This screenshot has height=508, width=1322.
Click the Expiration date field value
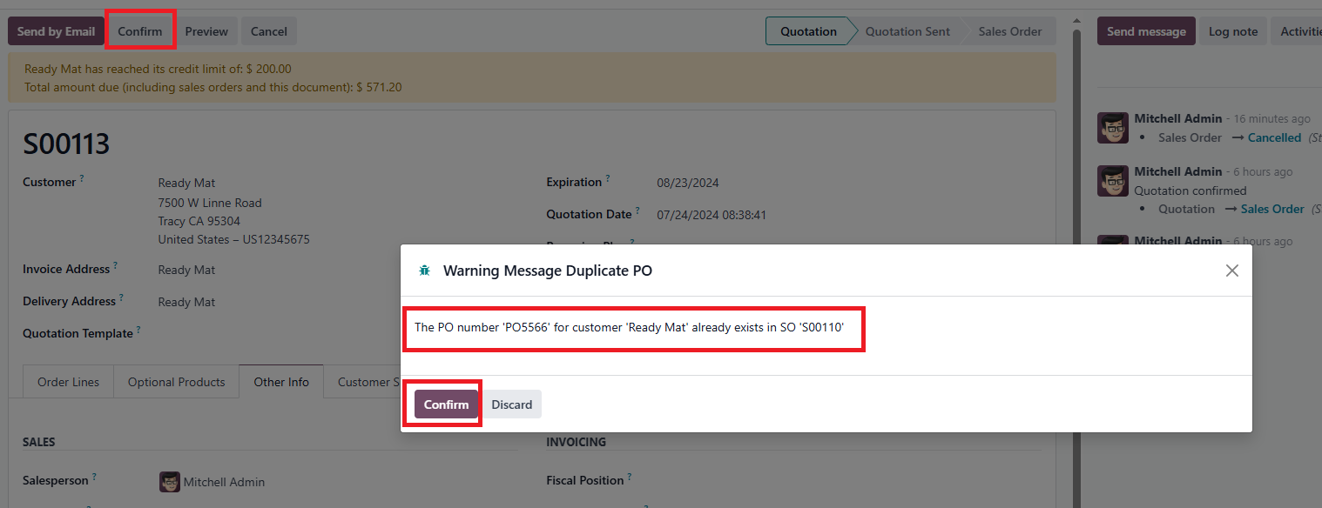pos(687,183)
